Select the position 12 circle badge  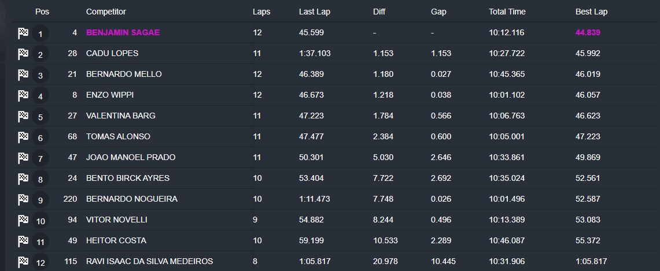pos(40,262)
